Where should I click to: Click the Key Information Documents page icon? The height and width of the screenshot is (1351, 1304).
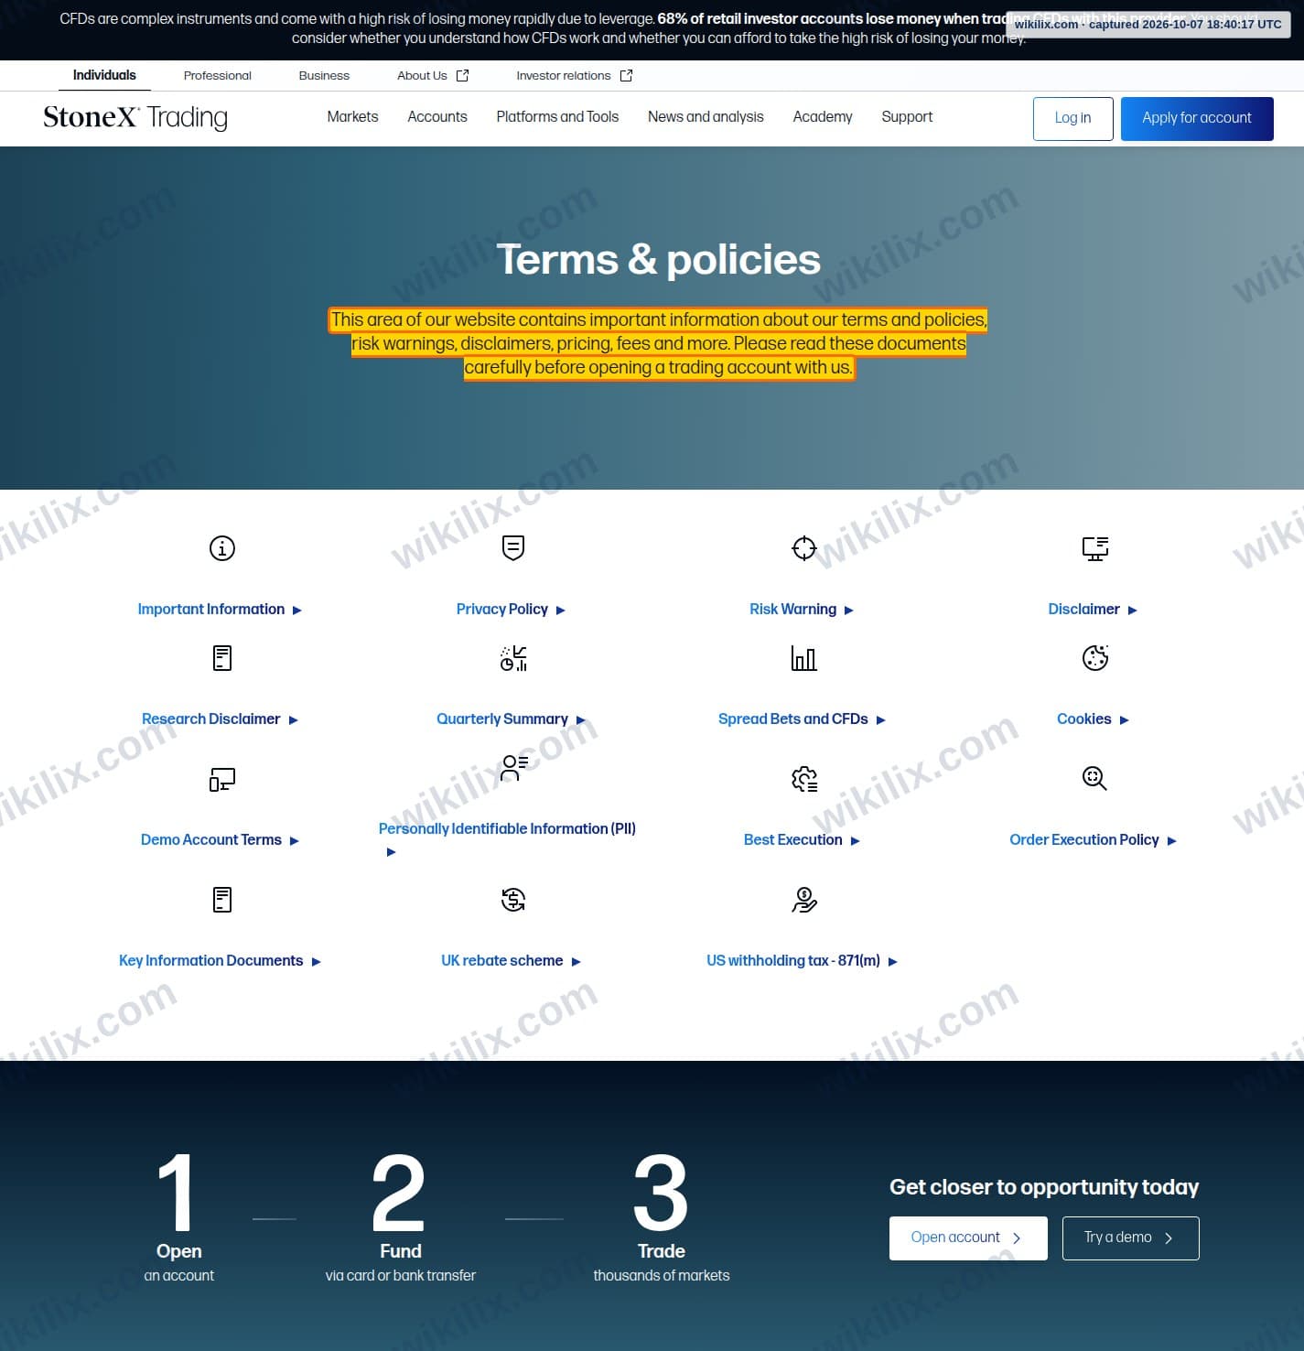click(222, 900)
